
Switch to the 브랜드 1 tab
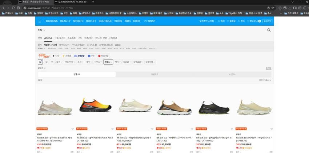coord(154,74)
